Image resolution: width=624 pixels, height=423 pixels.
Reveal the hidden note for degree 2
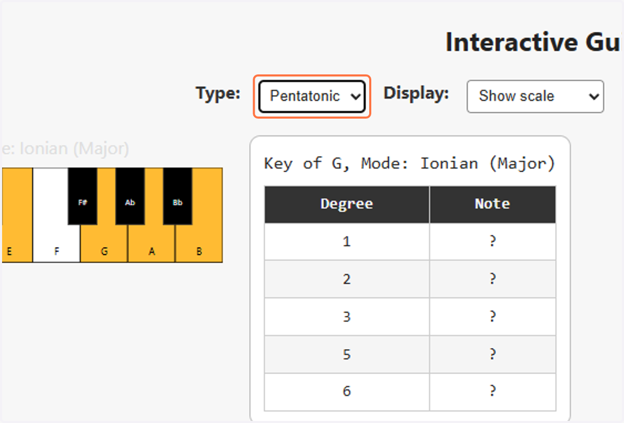[492, 279]
